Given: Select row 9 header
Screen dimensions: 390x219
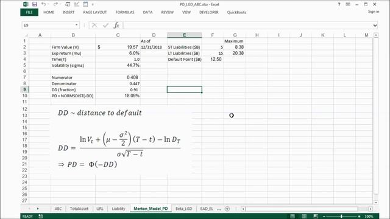Looking at the screenshot, I should pos(24,89).
